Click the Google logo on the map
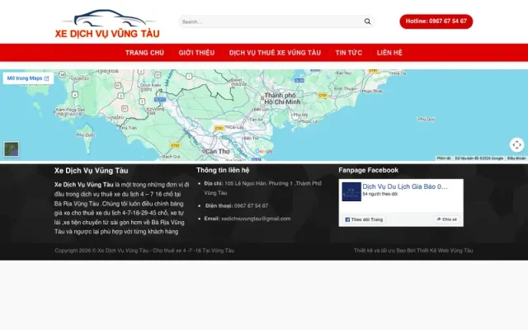 [x=264, y=151]
